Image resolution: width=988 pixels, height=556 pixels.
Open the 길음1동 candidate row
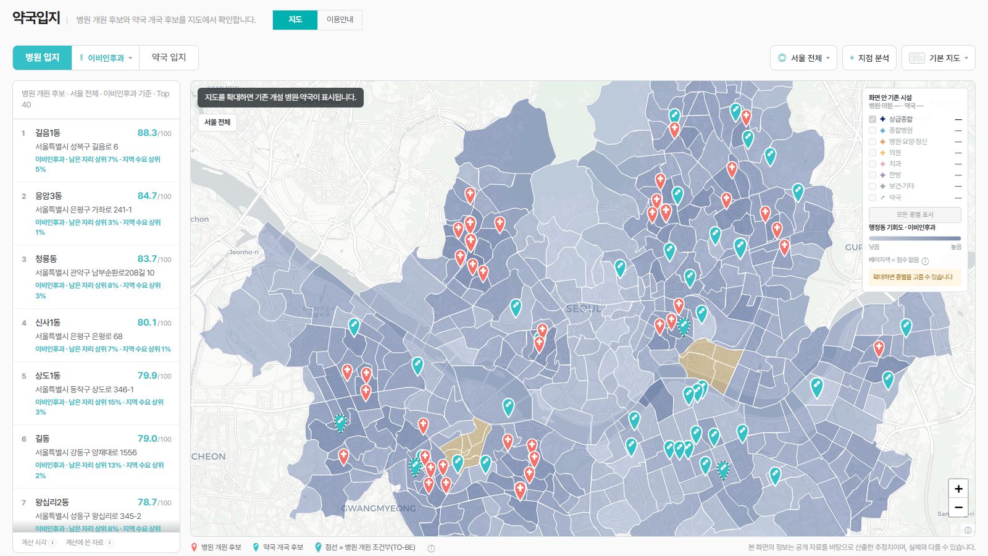tap(96, 150)
